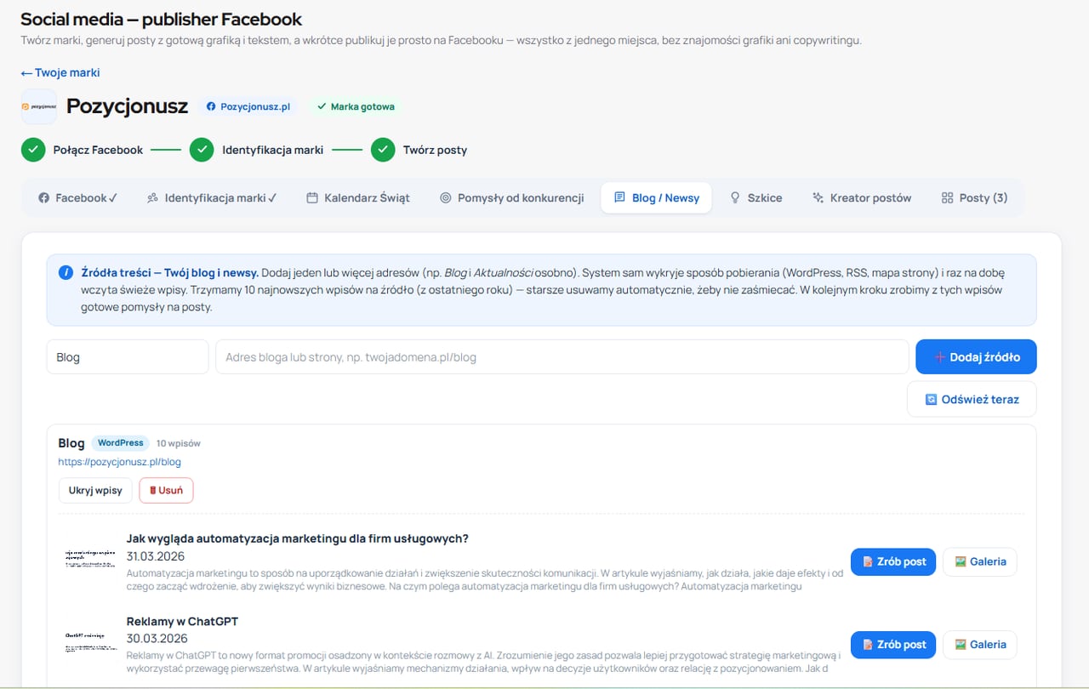The height and width of the screenshot is (689, 1089).
Task: Click the 31.03.2026 date text
Action: coord(157,556)
